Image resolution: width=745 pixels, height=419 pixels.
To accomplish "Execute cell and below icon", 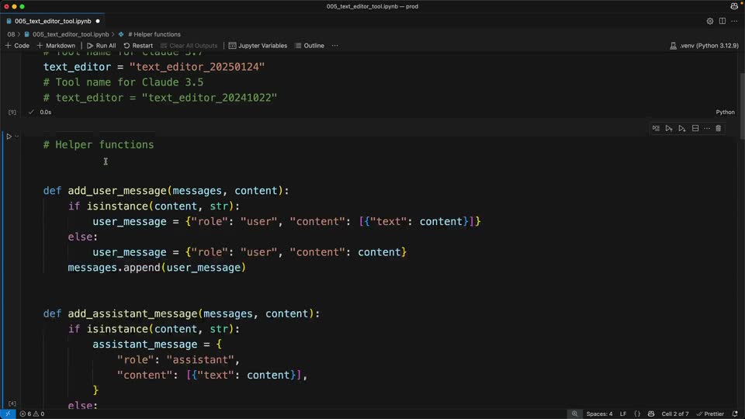I will pyautogui.click(x=682, y=128).
